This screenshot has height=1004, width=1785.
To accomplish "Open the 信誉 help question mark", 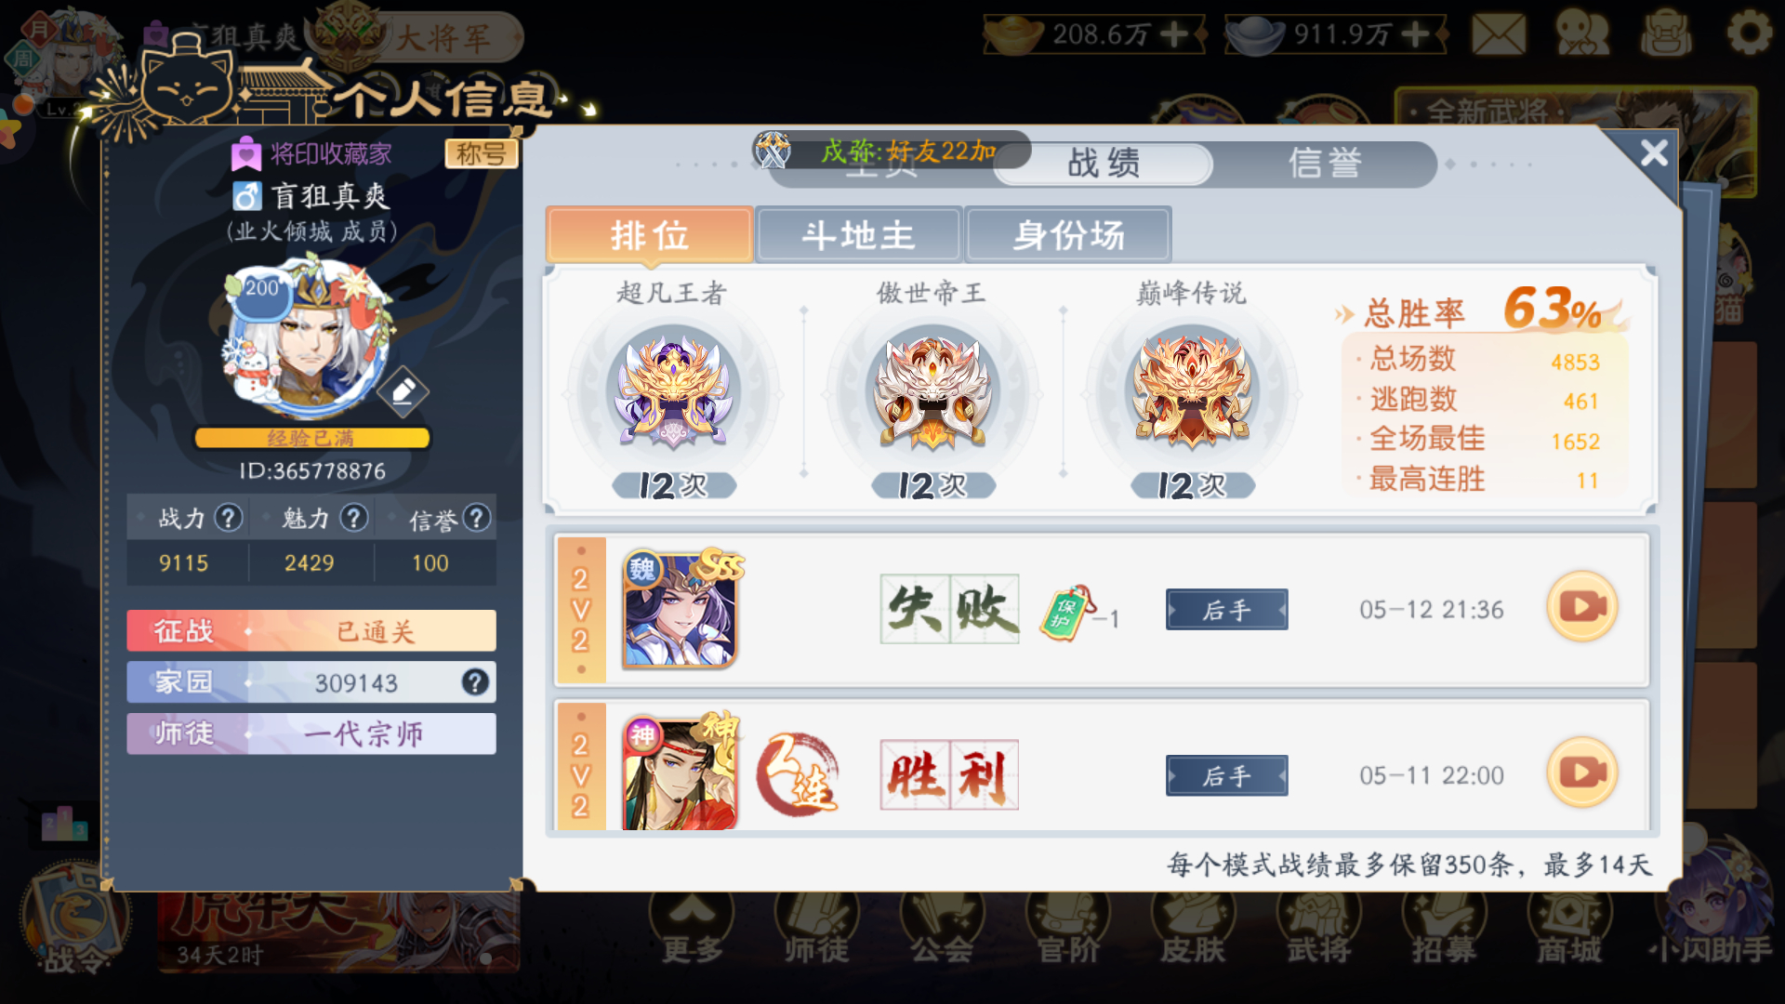I will [476, 518].
